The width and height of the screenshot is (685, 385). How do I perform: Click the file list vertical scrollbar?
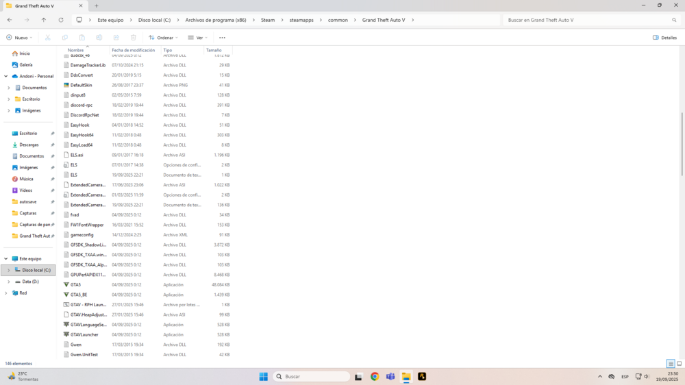click(x=682, y=145)
